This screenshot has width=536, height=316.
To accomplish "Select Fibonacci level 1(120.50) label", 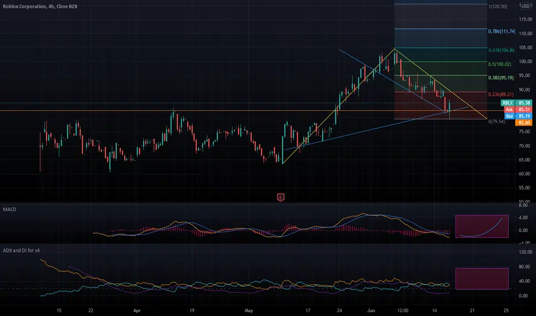I will (x=497, y=6).
